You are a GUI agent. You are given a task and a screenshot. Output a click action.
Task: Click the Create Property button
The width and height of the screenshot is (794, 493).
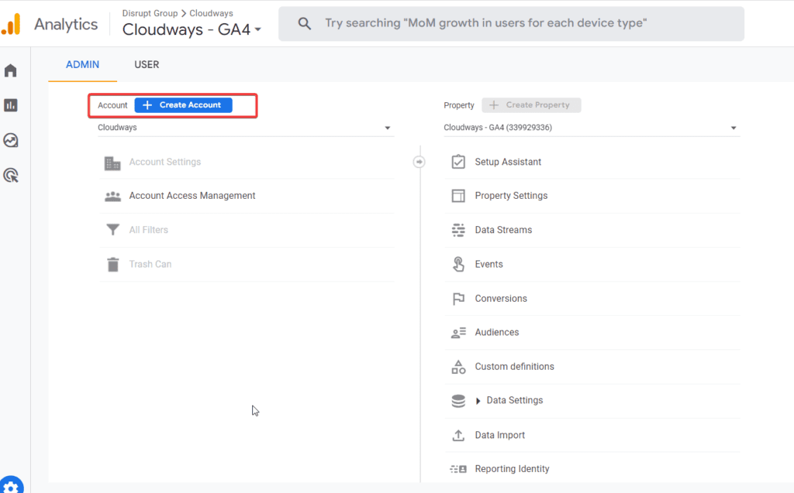531,105
